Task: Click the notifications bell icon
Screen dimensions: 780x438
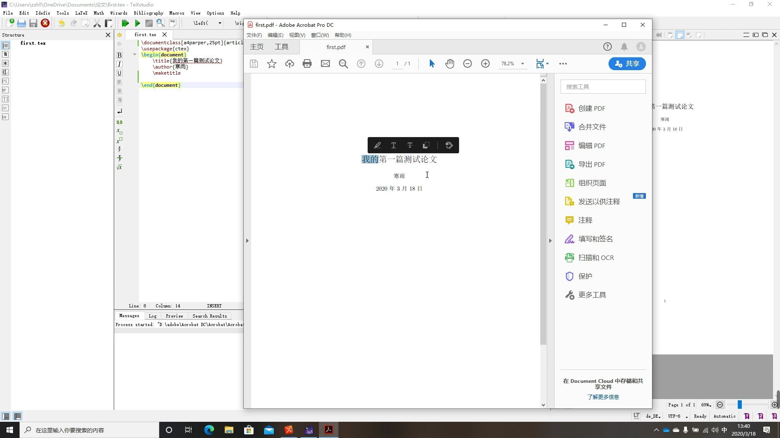Action: [x=624, y=47]
